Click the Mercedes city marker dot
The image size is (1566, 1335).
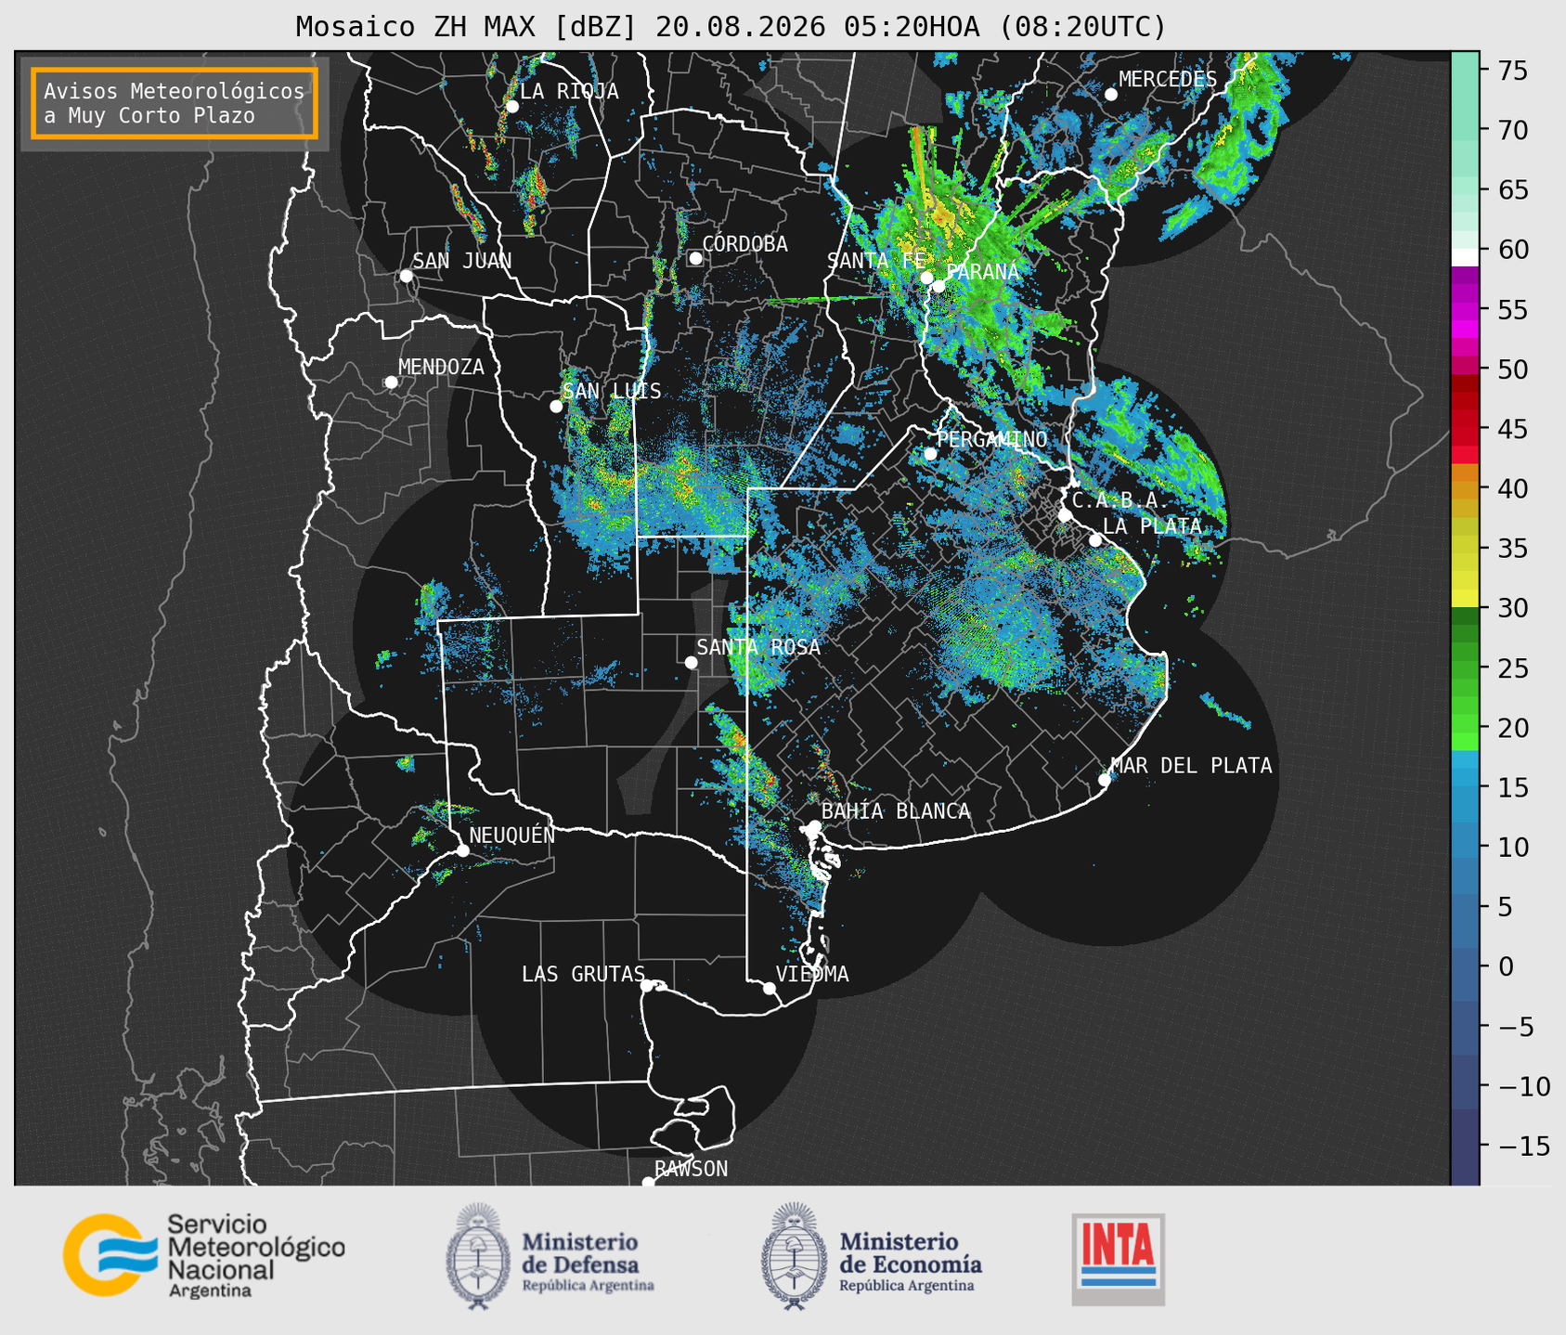pyautogui.click(x=1111, y=95)
